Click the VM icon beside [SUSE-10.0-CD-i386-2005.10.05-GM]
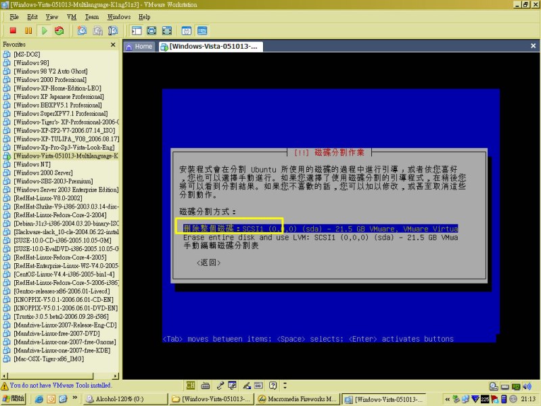541x406 pixels. pos(7,240)
